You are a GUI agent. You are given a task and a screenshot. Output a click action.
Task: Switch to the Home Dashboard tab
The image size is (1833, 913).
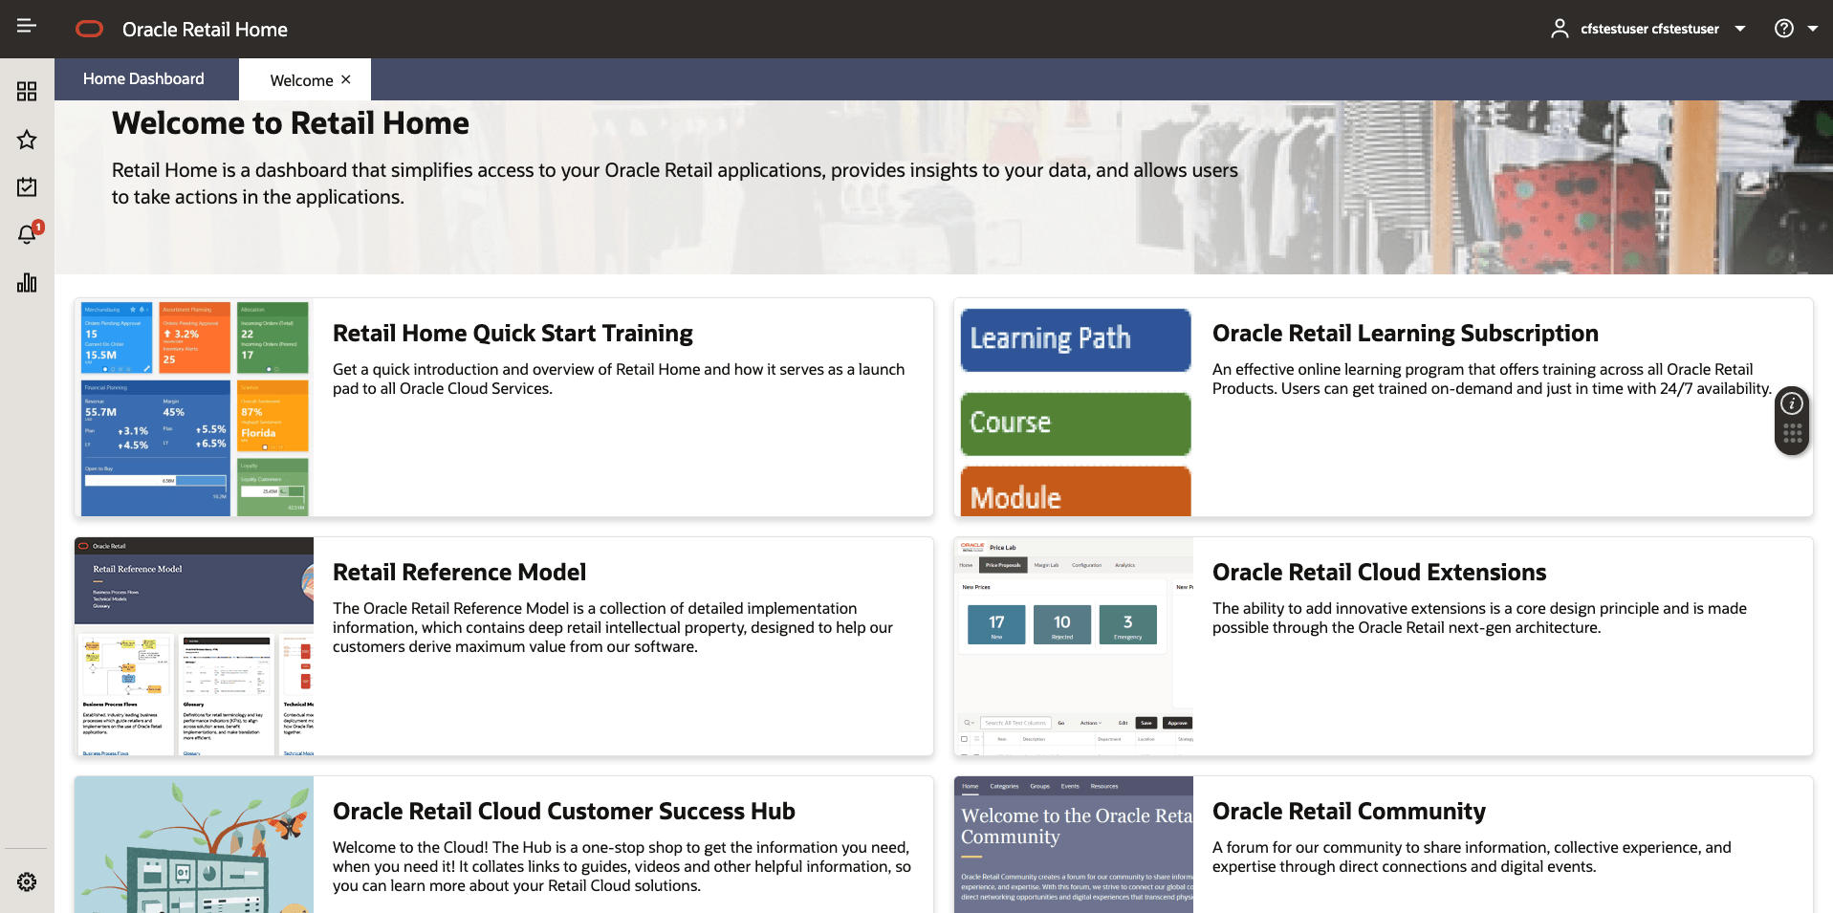(x=143, y=78)
